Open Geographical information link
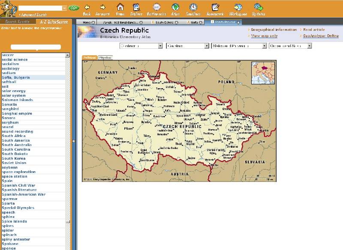The image size is (343, 250). coord(274,30)
